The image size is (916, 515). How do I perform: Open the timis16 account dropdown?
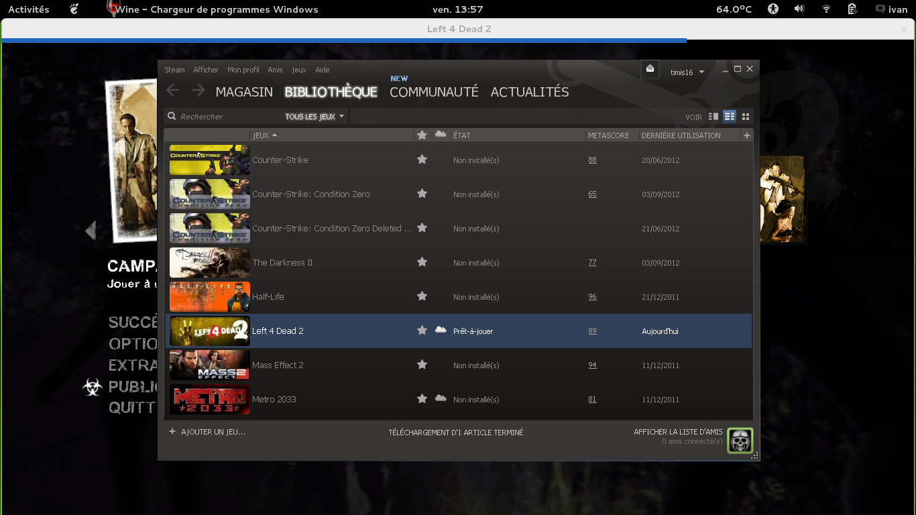pyautogui.click(x=687, y=72)
